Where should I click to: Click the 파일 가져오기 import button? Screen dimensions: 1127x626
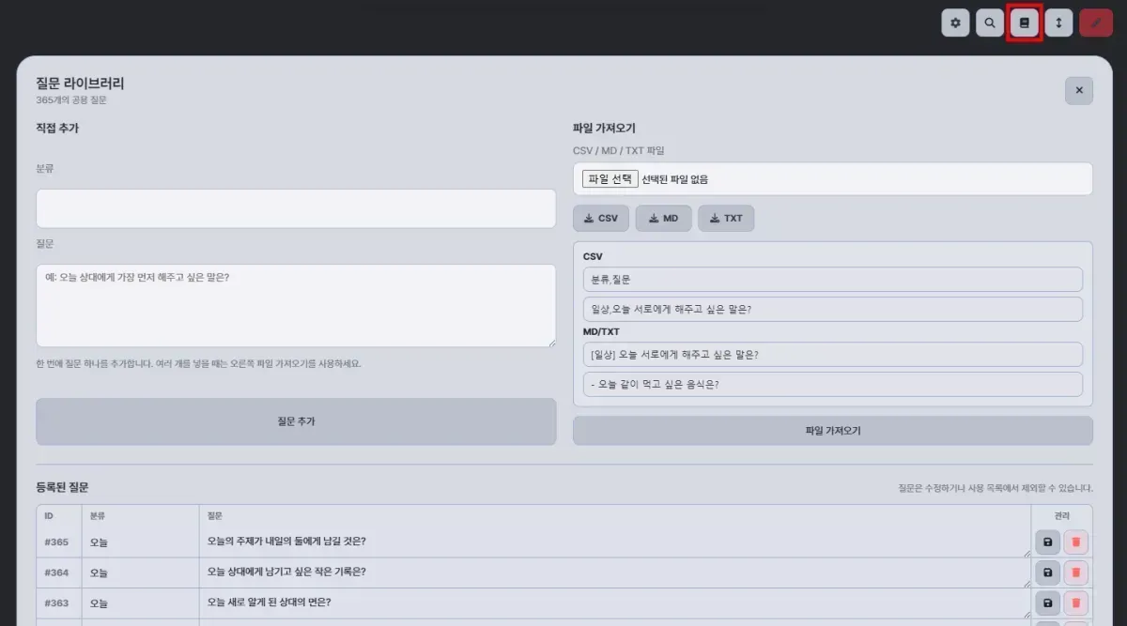(x=833, y=431)
